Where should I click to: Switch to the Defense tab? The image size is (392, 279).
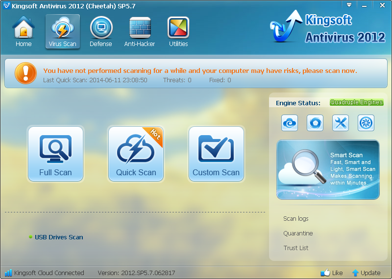(x=100, y=32)
